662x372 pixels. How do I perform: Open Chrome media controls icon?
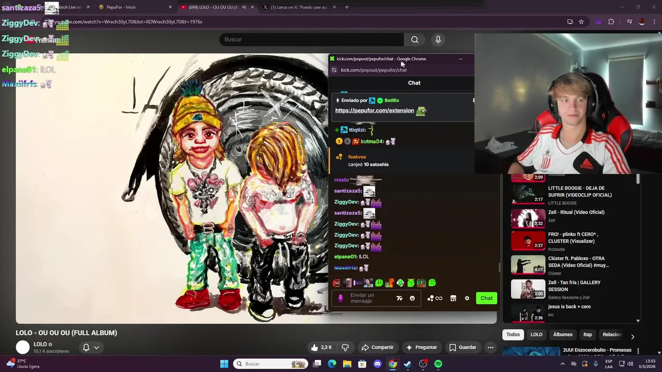pyautogui.click(x=629, y=22)
